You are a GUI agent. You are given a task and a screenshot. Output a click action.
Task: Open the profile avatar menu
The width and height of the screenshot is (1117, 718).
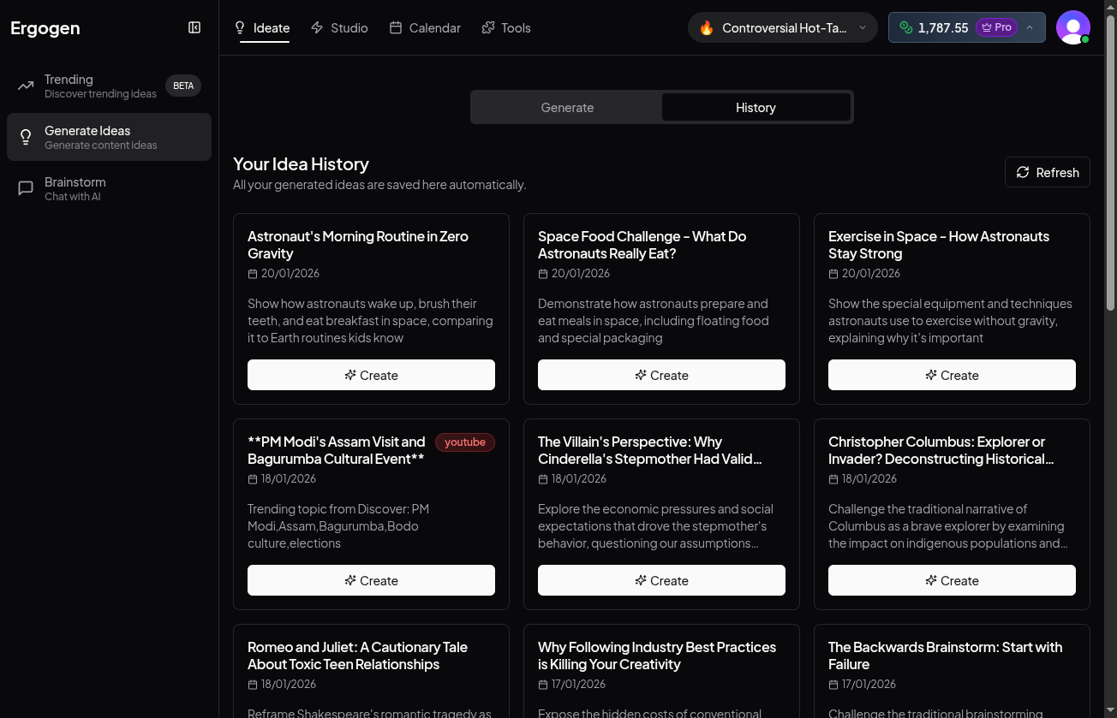point(1073,27)
